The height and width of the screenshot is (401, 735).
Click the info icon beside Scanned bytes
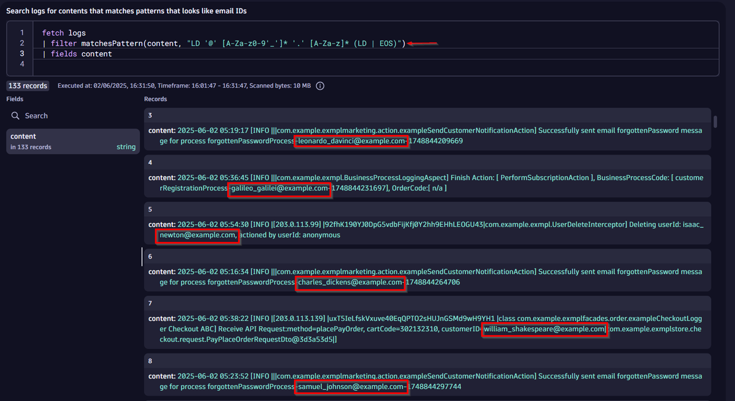tap(320, 86)
